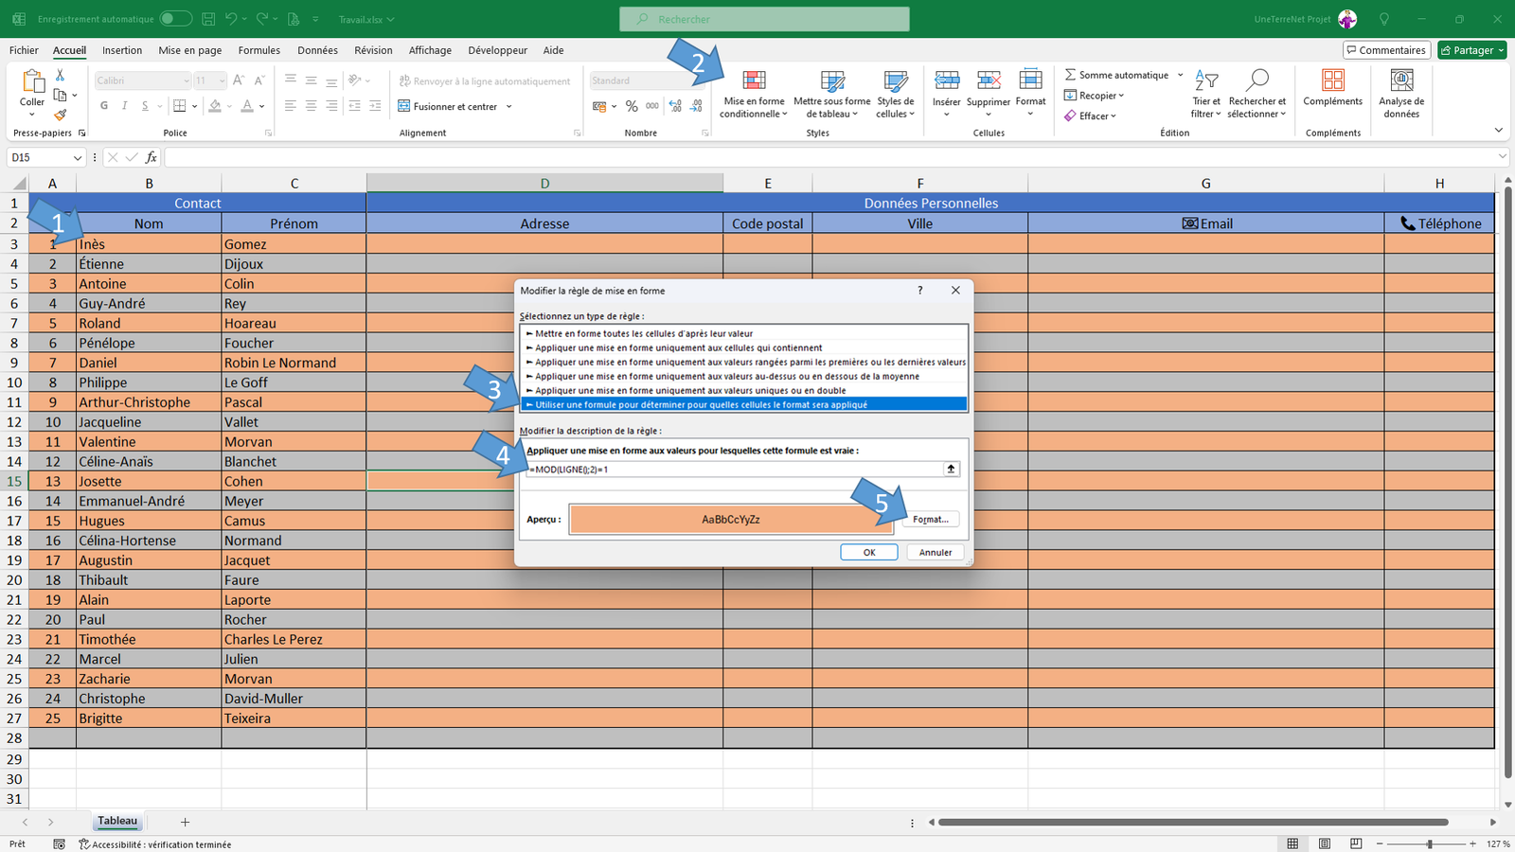Click the Commentaires button
The width and height of the screenshot is (1515, 852).
(1386, 50)
